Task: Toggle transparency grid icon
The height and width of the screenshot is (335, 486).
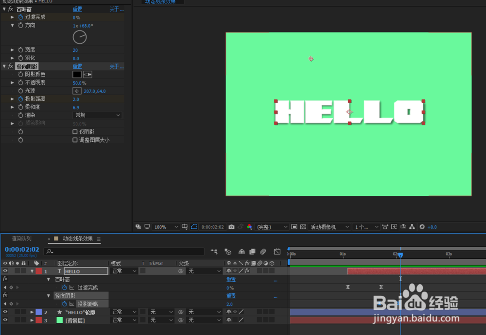Action: [303, 227]
